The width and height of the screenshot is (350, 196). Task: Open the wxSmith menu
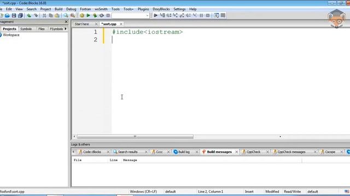[101, 9]
